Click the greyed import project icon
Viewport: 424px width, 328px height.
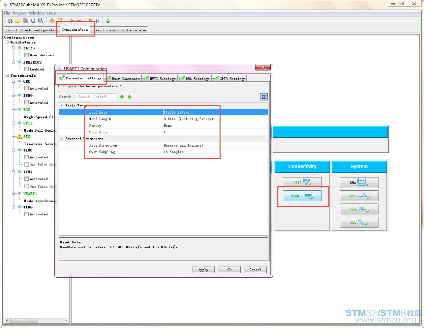click(25, 21)
